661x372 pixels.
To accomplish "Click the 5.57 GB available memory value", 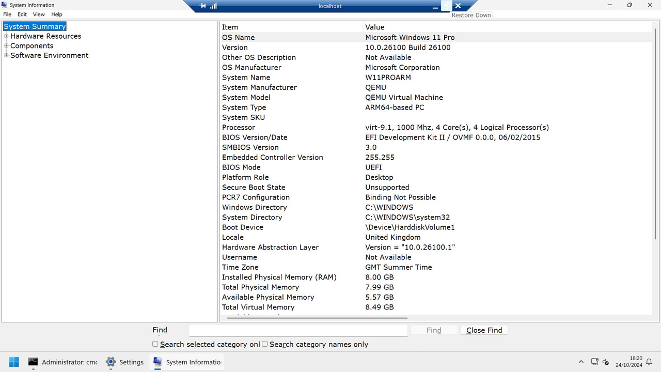I will tap(380, 298).
